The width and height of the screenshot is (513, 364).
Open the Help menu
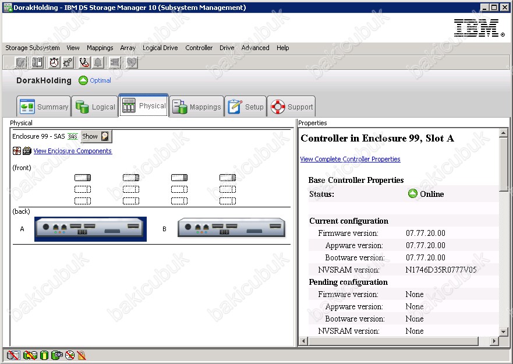[282, 48]
